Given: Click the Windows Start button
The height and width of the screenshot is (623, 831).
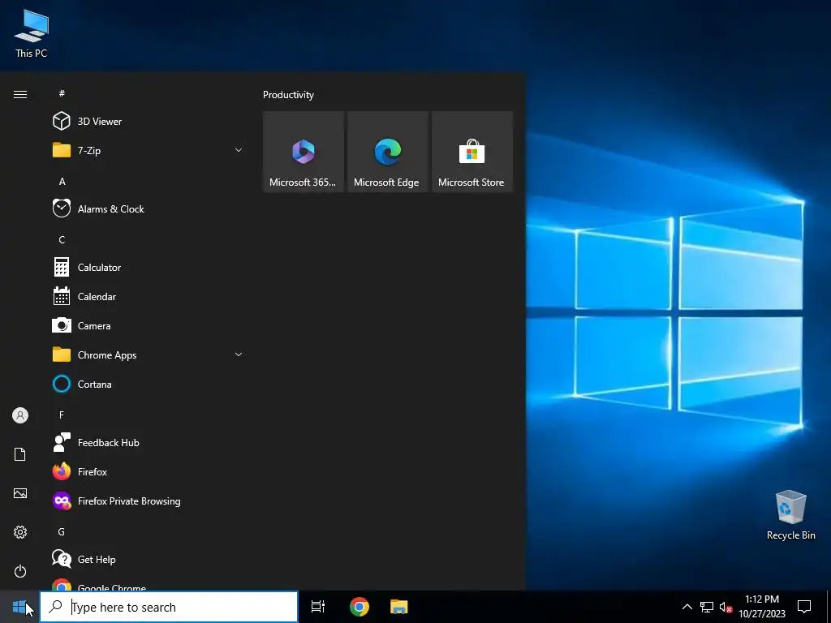Looking at the screenshot, I should [19, 607].
